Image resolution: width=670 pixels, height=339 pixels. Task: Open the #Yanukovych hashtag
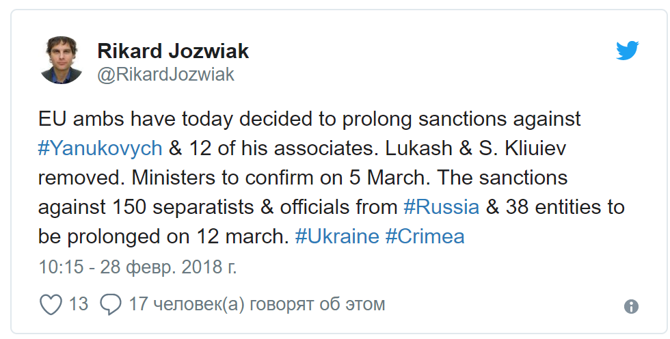click(x=100, y=148)
